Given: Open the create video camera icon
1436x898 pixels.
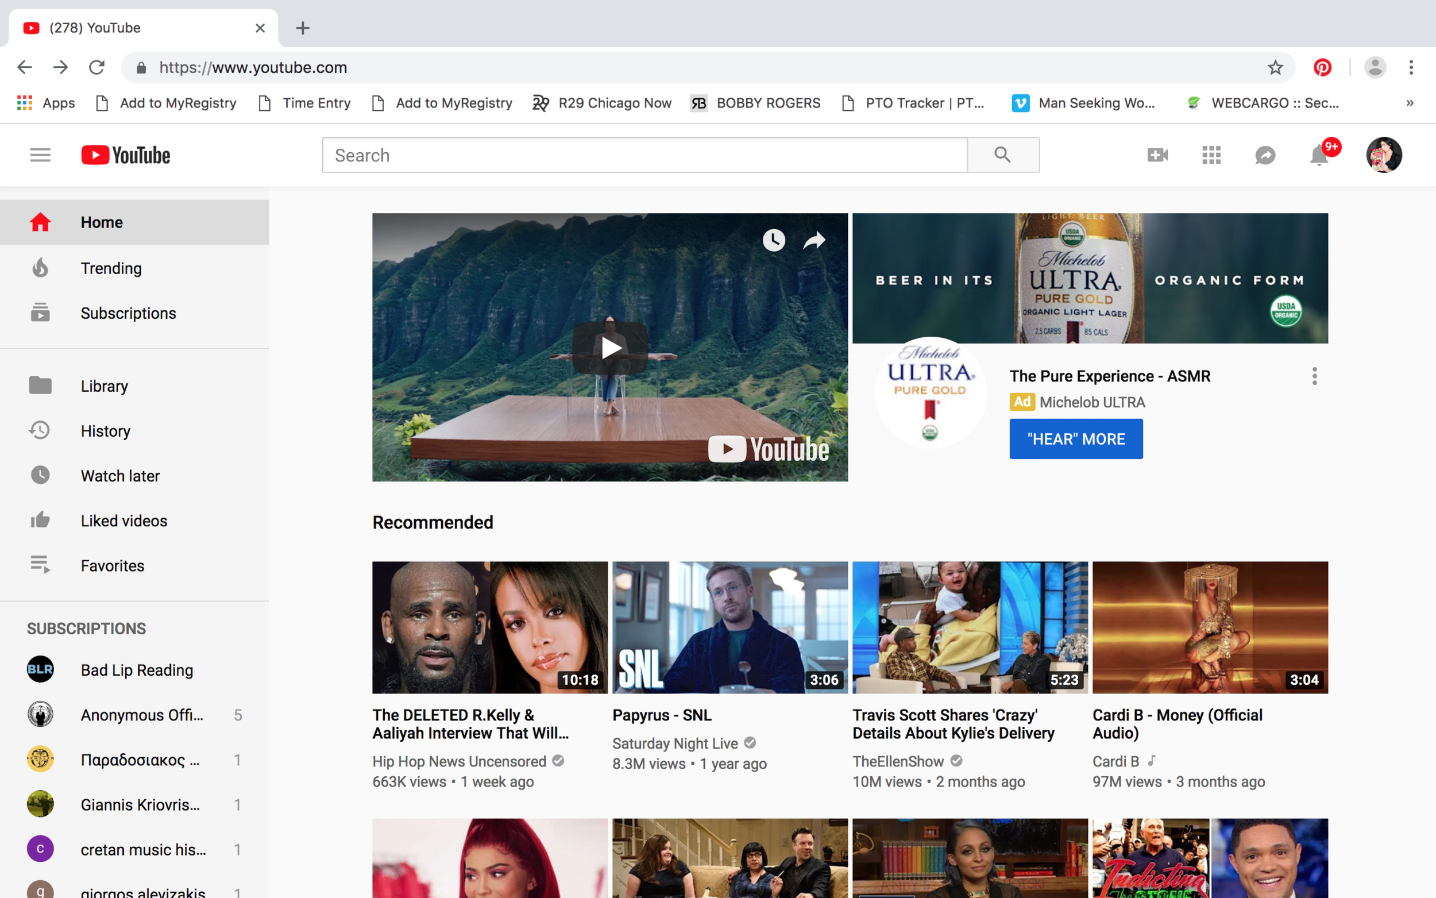Looking at the screenshot, I should (x=1157, y=155).
